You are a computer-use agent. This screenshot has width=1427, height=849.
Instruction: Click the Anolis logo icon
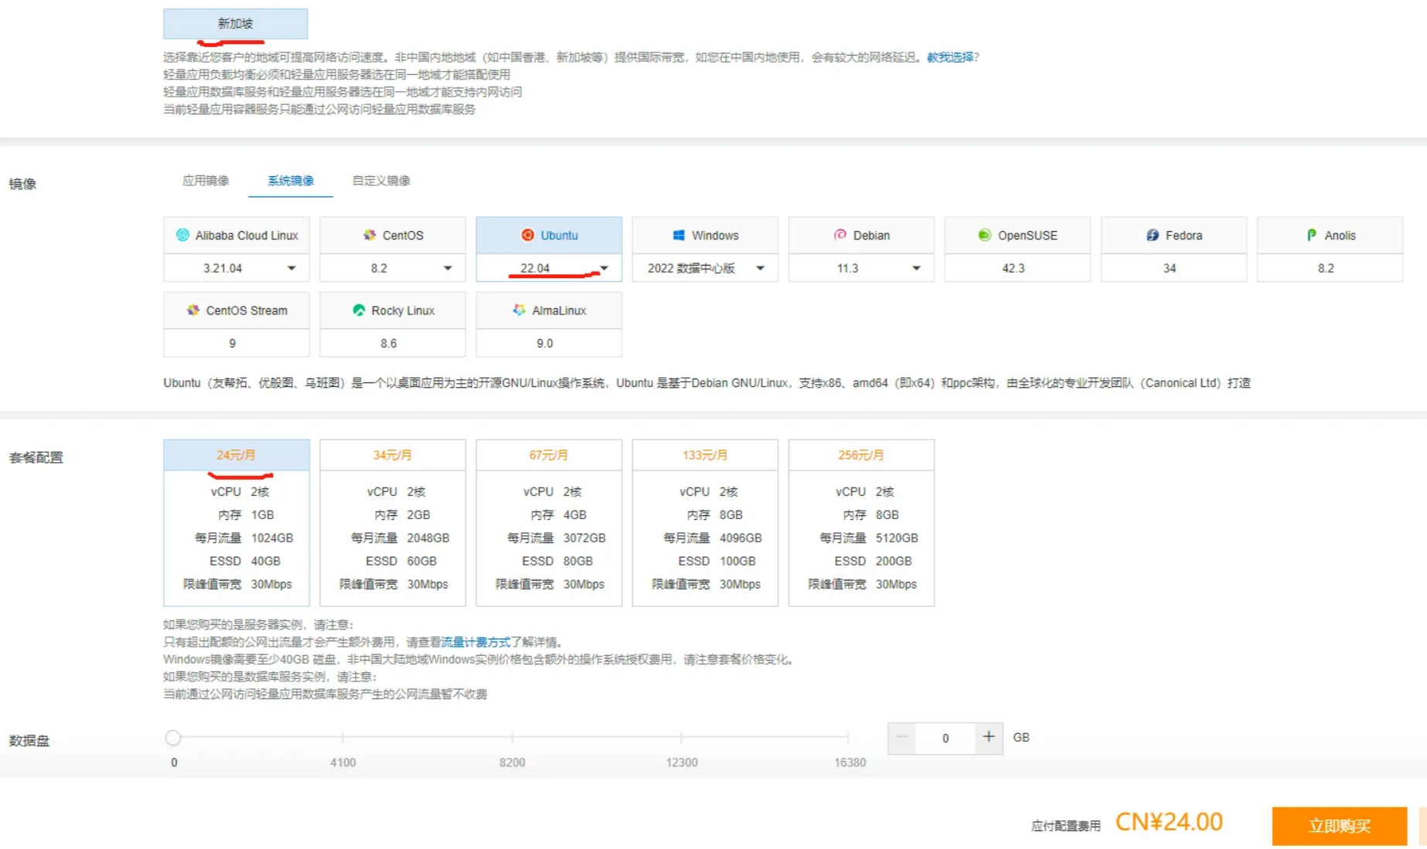[x=1312, y=235]
